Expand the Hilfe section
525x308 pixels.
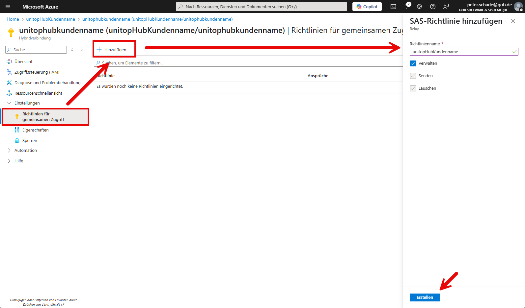point(9,161)
